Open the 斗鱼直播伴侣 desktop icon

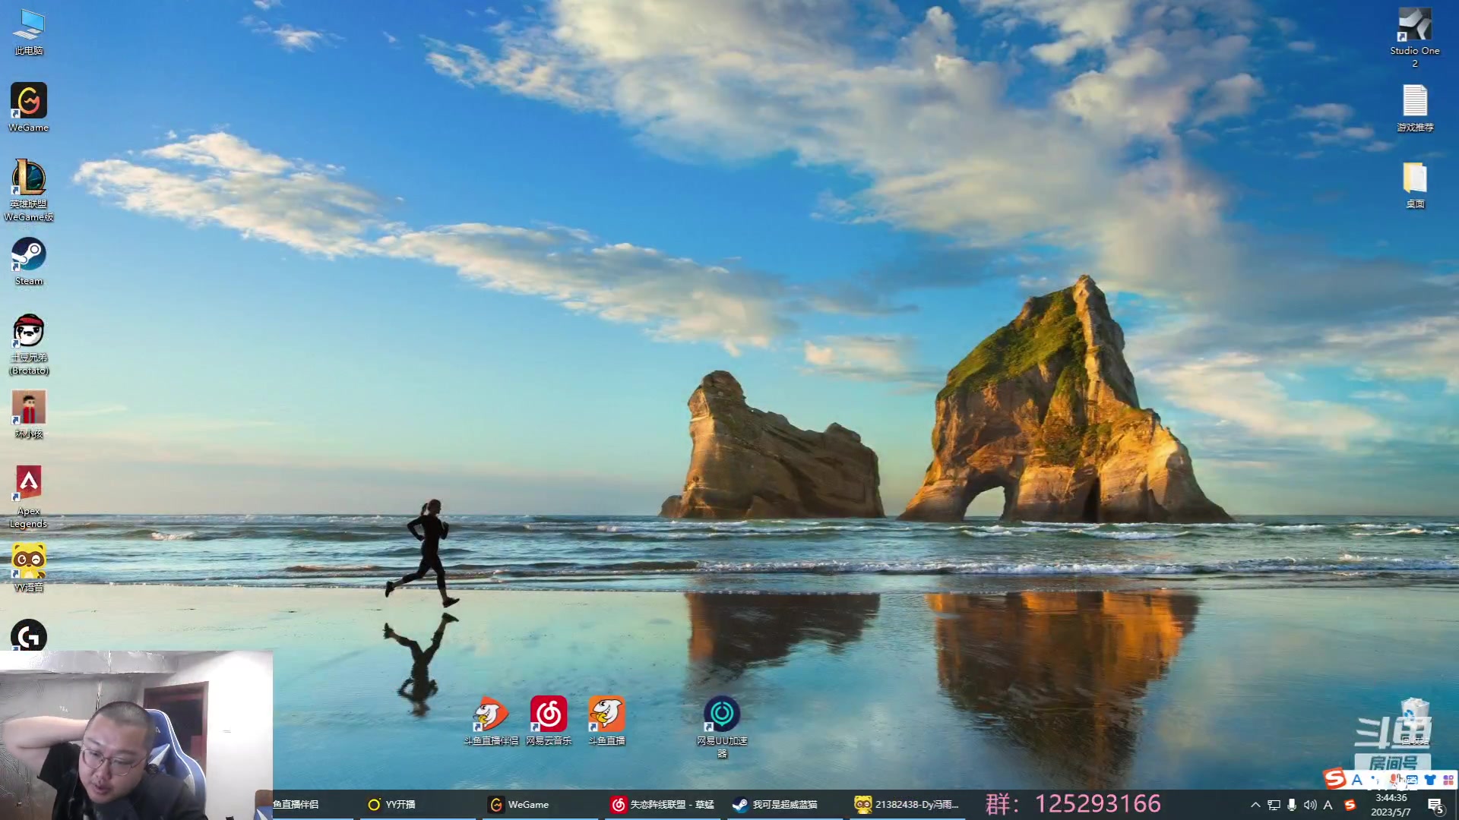(x=490, y=714)
